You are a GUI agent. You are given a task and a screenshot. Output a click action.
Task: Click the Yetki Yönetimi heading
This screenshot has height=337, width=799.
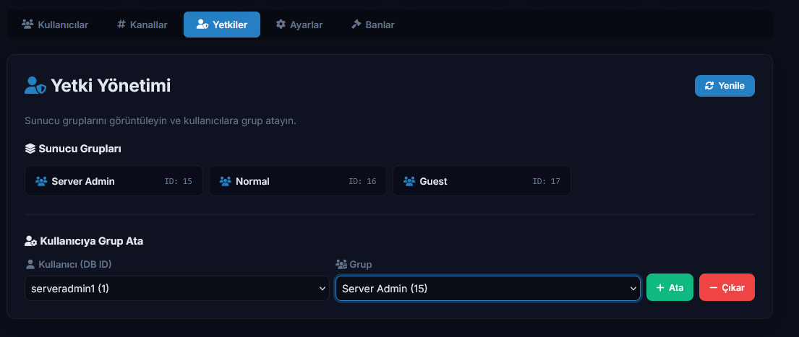[111, 86]
